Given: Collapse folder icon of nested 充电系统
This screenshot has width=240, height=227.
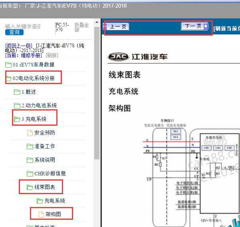Looking at the screenshot, I should coord(40,201).
